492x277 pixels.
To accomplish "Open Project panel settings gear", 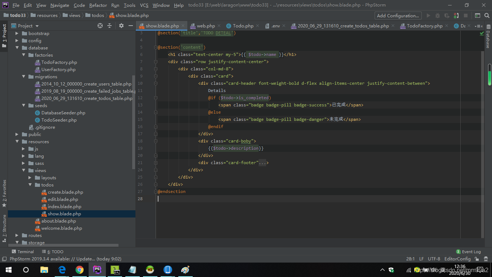I will click(x=121, y=26).
